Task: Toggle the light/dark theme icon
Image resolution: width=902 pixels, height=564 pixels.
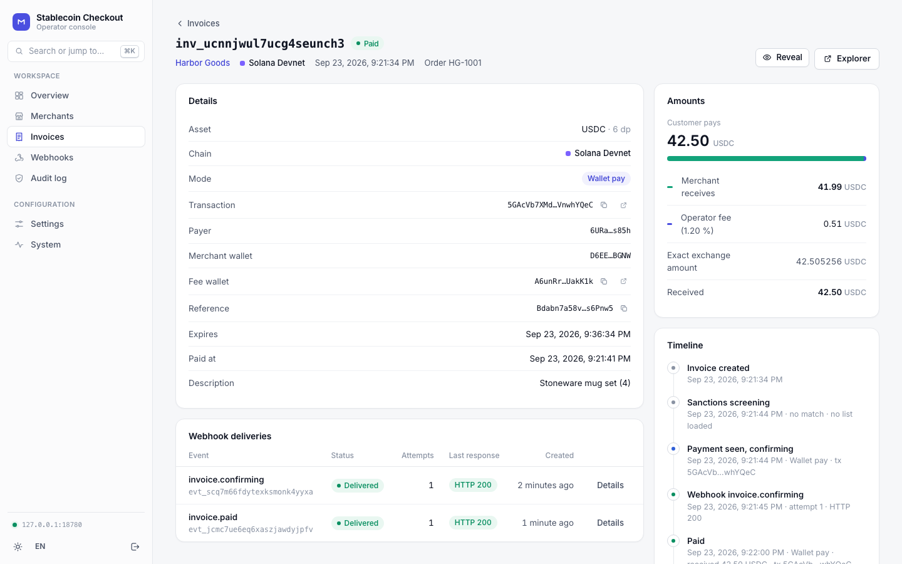Action: click(x=18, y=546)
